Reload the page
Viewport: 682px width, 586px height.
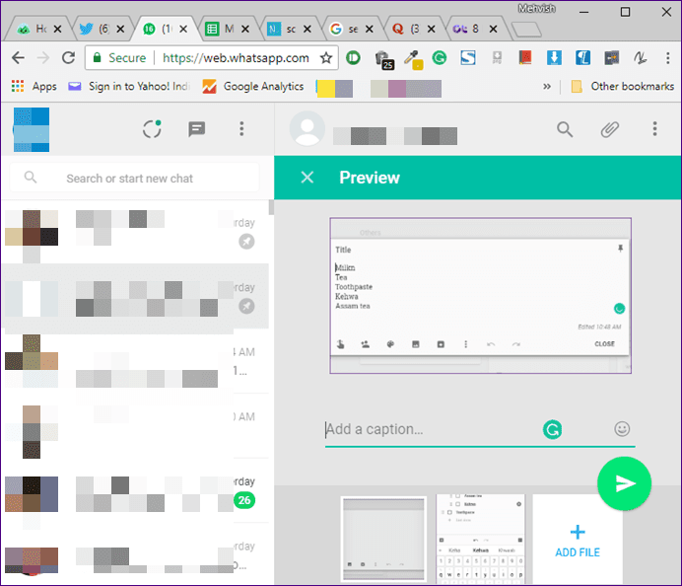68,57
